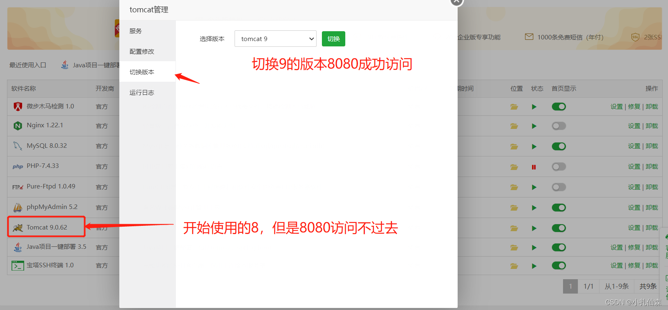The image size is (668, 310).
Task: Open folder location for 宝塔SSH终端 row
Action: tap(514, 266)
